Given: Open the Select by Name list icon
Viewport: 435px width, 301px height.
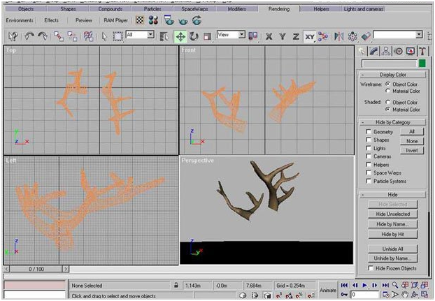Looking at the screenshot, I should 164,36.
